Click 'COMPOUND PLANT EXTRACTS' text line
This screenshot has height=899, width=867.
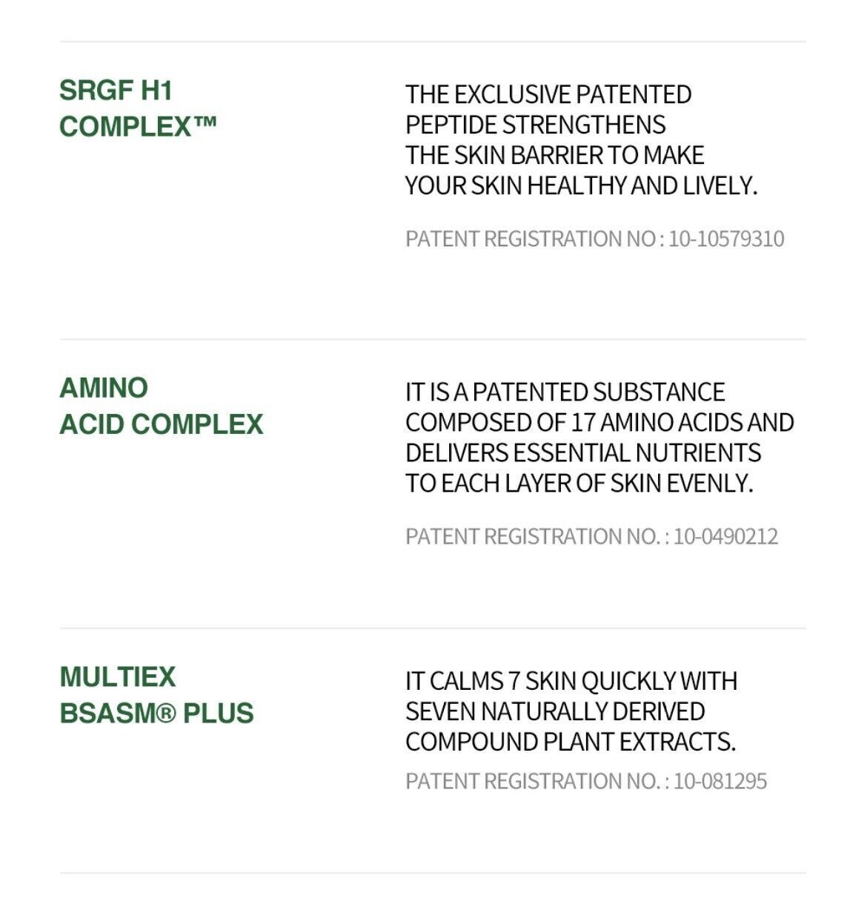point(571,741)
